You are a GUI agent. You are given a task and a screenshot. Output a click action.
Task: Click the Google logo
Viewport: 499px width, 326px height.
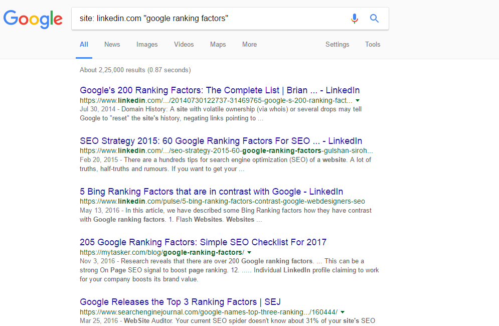(x=33, y=19)
